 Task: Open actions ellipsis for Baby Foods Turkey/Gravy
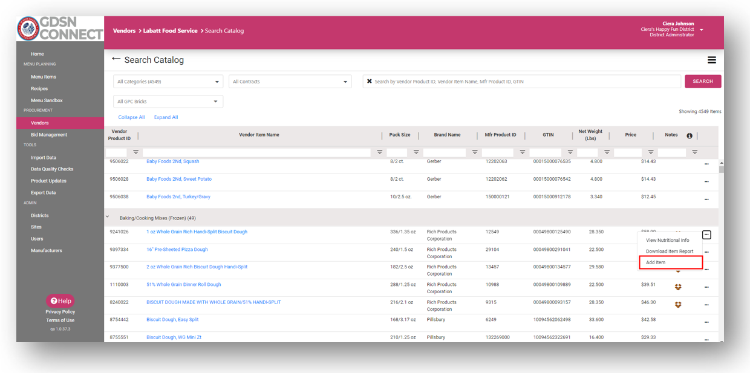[706, 199]
